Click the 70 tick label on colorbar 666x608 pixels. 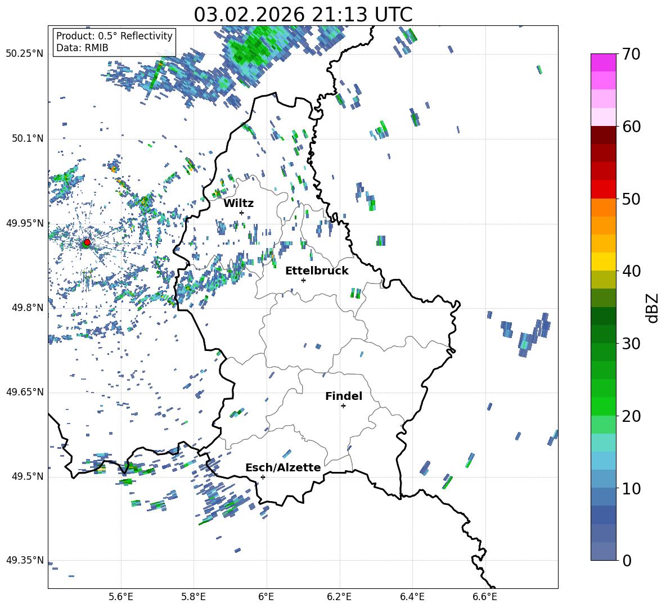coord(632,55)
